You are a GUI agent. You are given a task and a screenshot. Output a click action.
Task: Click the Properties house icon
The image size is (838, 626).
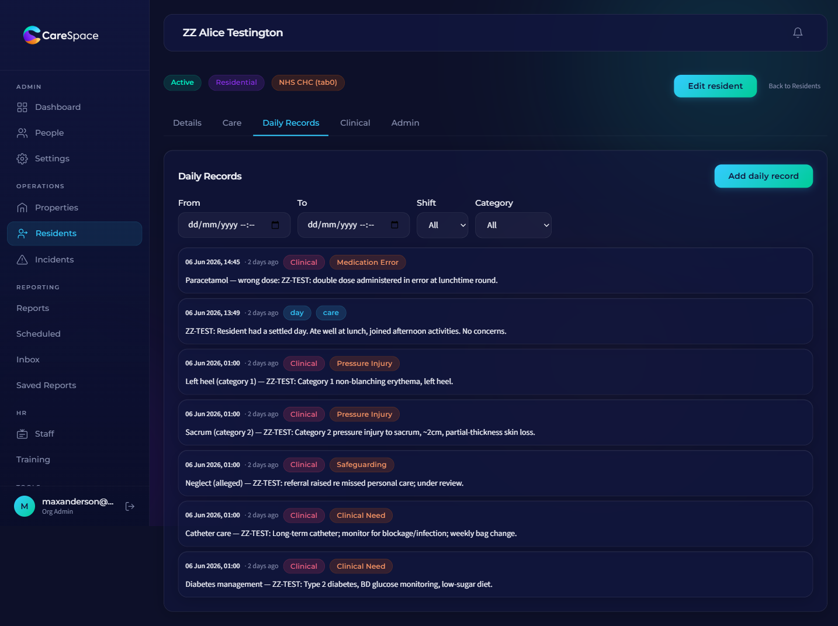[x=22, y=207]
